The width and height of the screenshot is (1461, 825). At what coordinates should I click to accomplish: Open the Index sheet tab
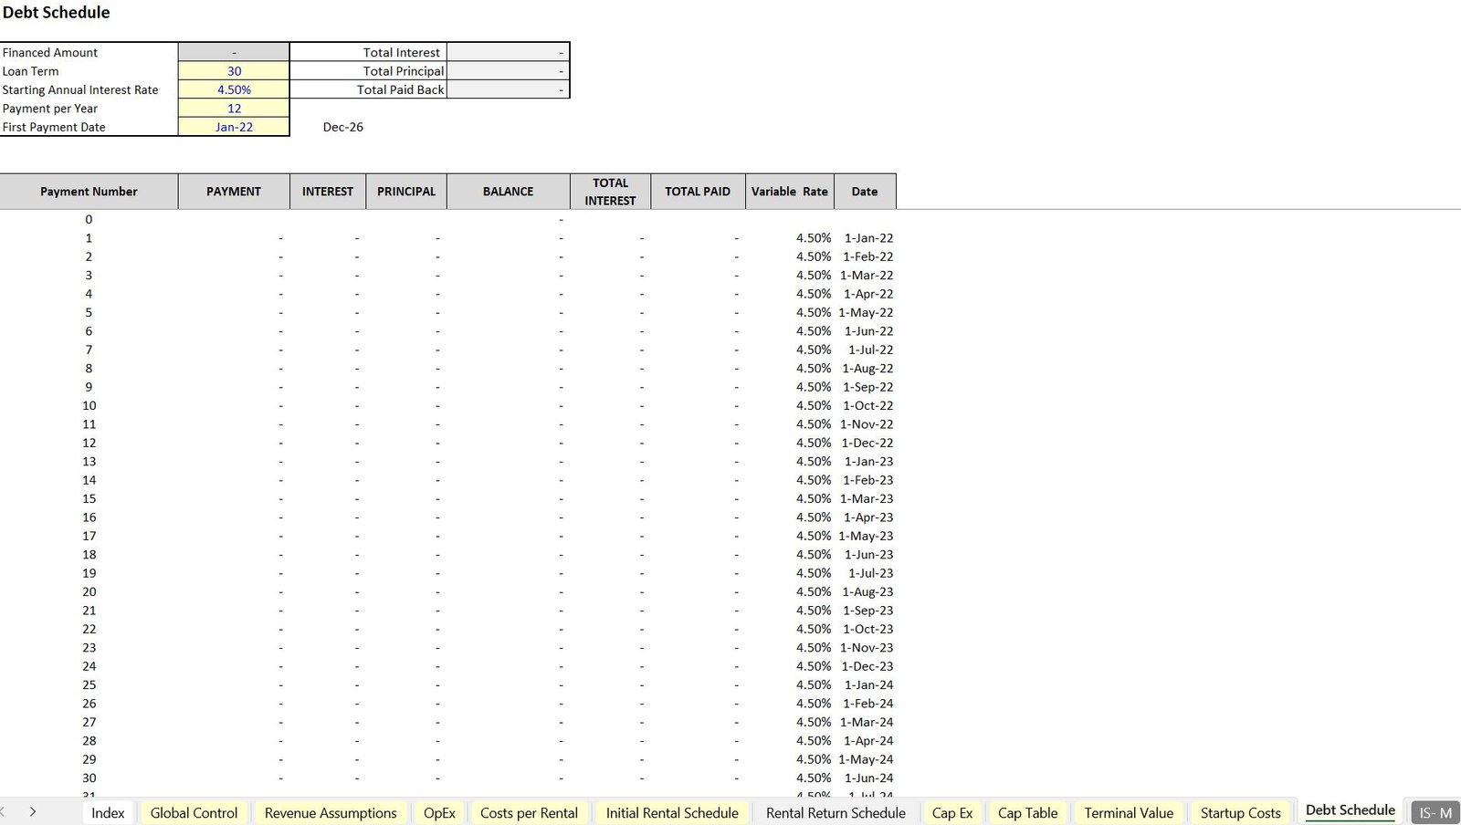point(108,813)
